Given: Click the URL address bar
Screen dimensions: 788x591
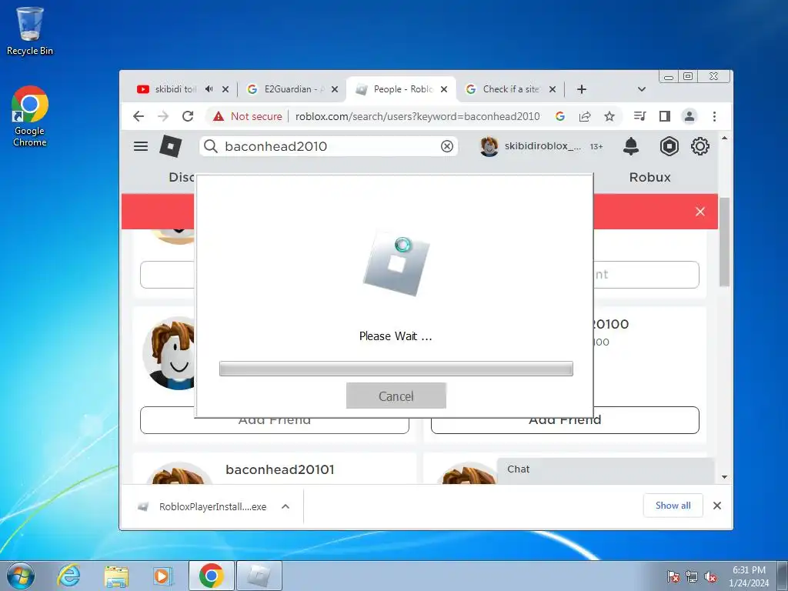Looking at the screenshot, I should click(x=417, y=117).
